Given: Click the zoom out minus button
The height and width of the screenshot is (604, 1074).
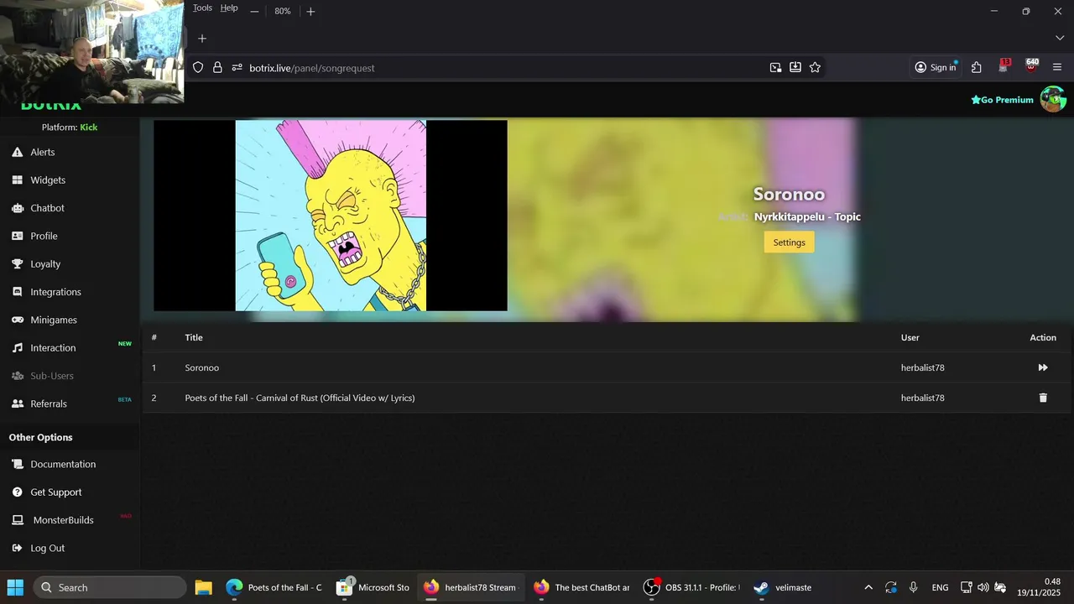Looking at the screenshot, I should (x=254, y=11).
